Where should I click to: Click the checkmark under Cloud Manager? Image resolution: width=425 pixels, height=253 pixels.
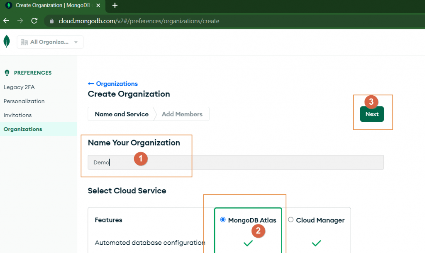pos(316,243)
